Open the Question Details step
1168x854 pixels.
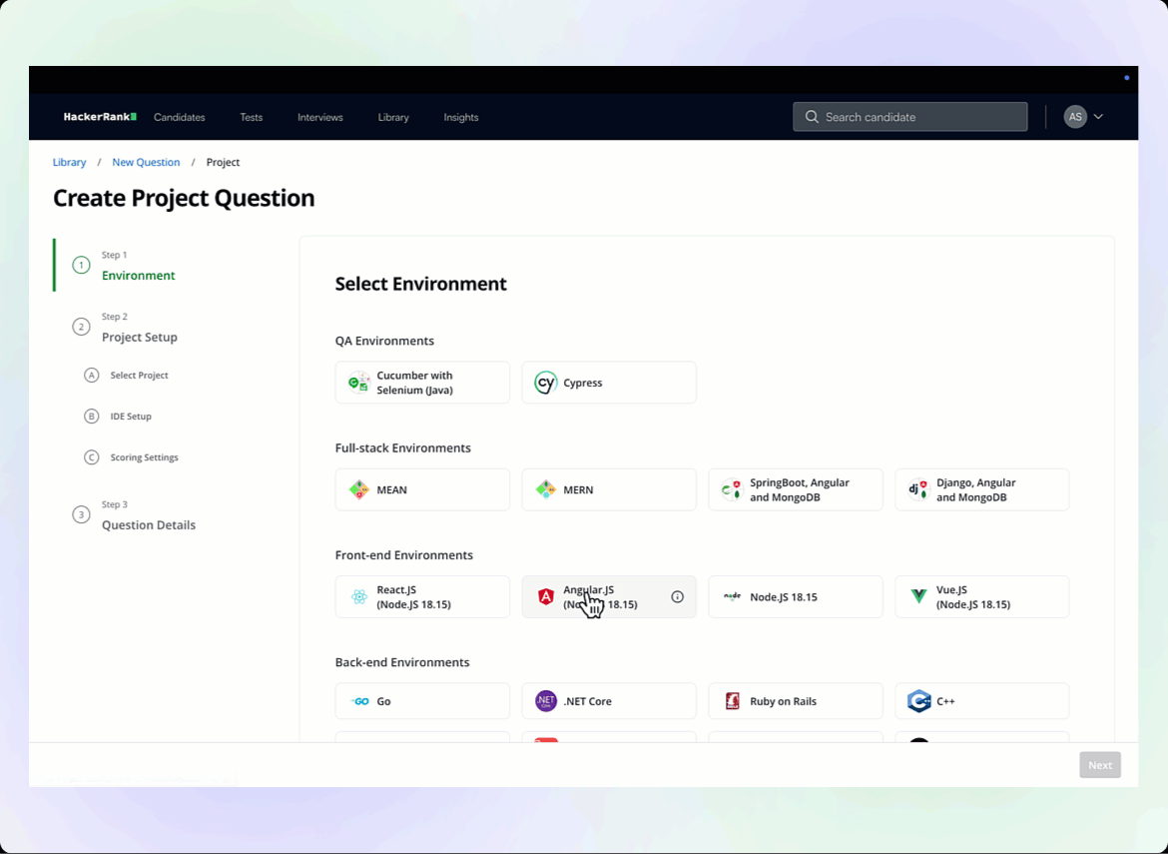(149, 524)
